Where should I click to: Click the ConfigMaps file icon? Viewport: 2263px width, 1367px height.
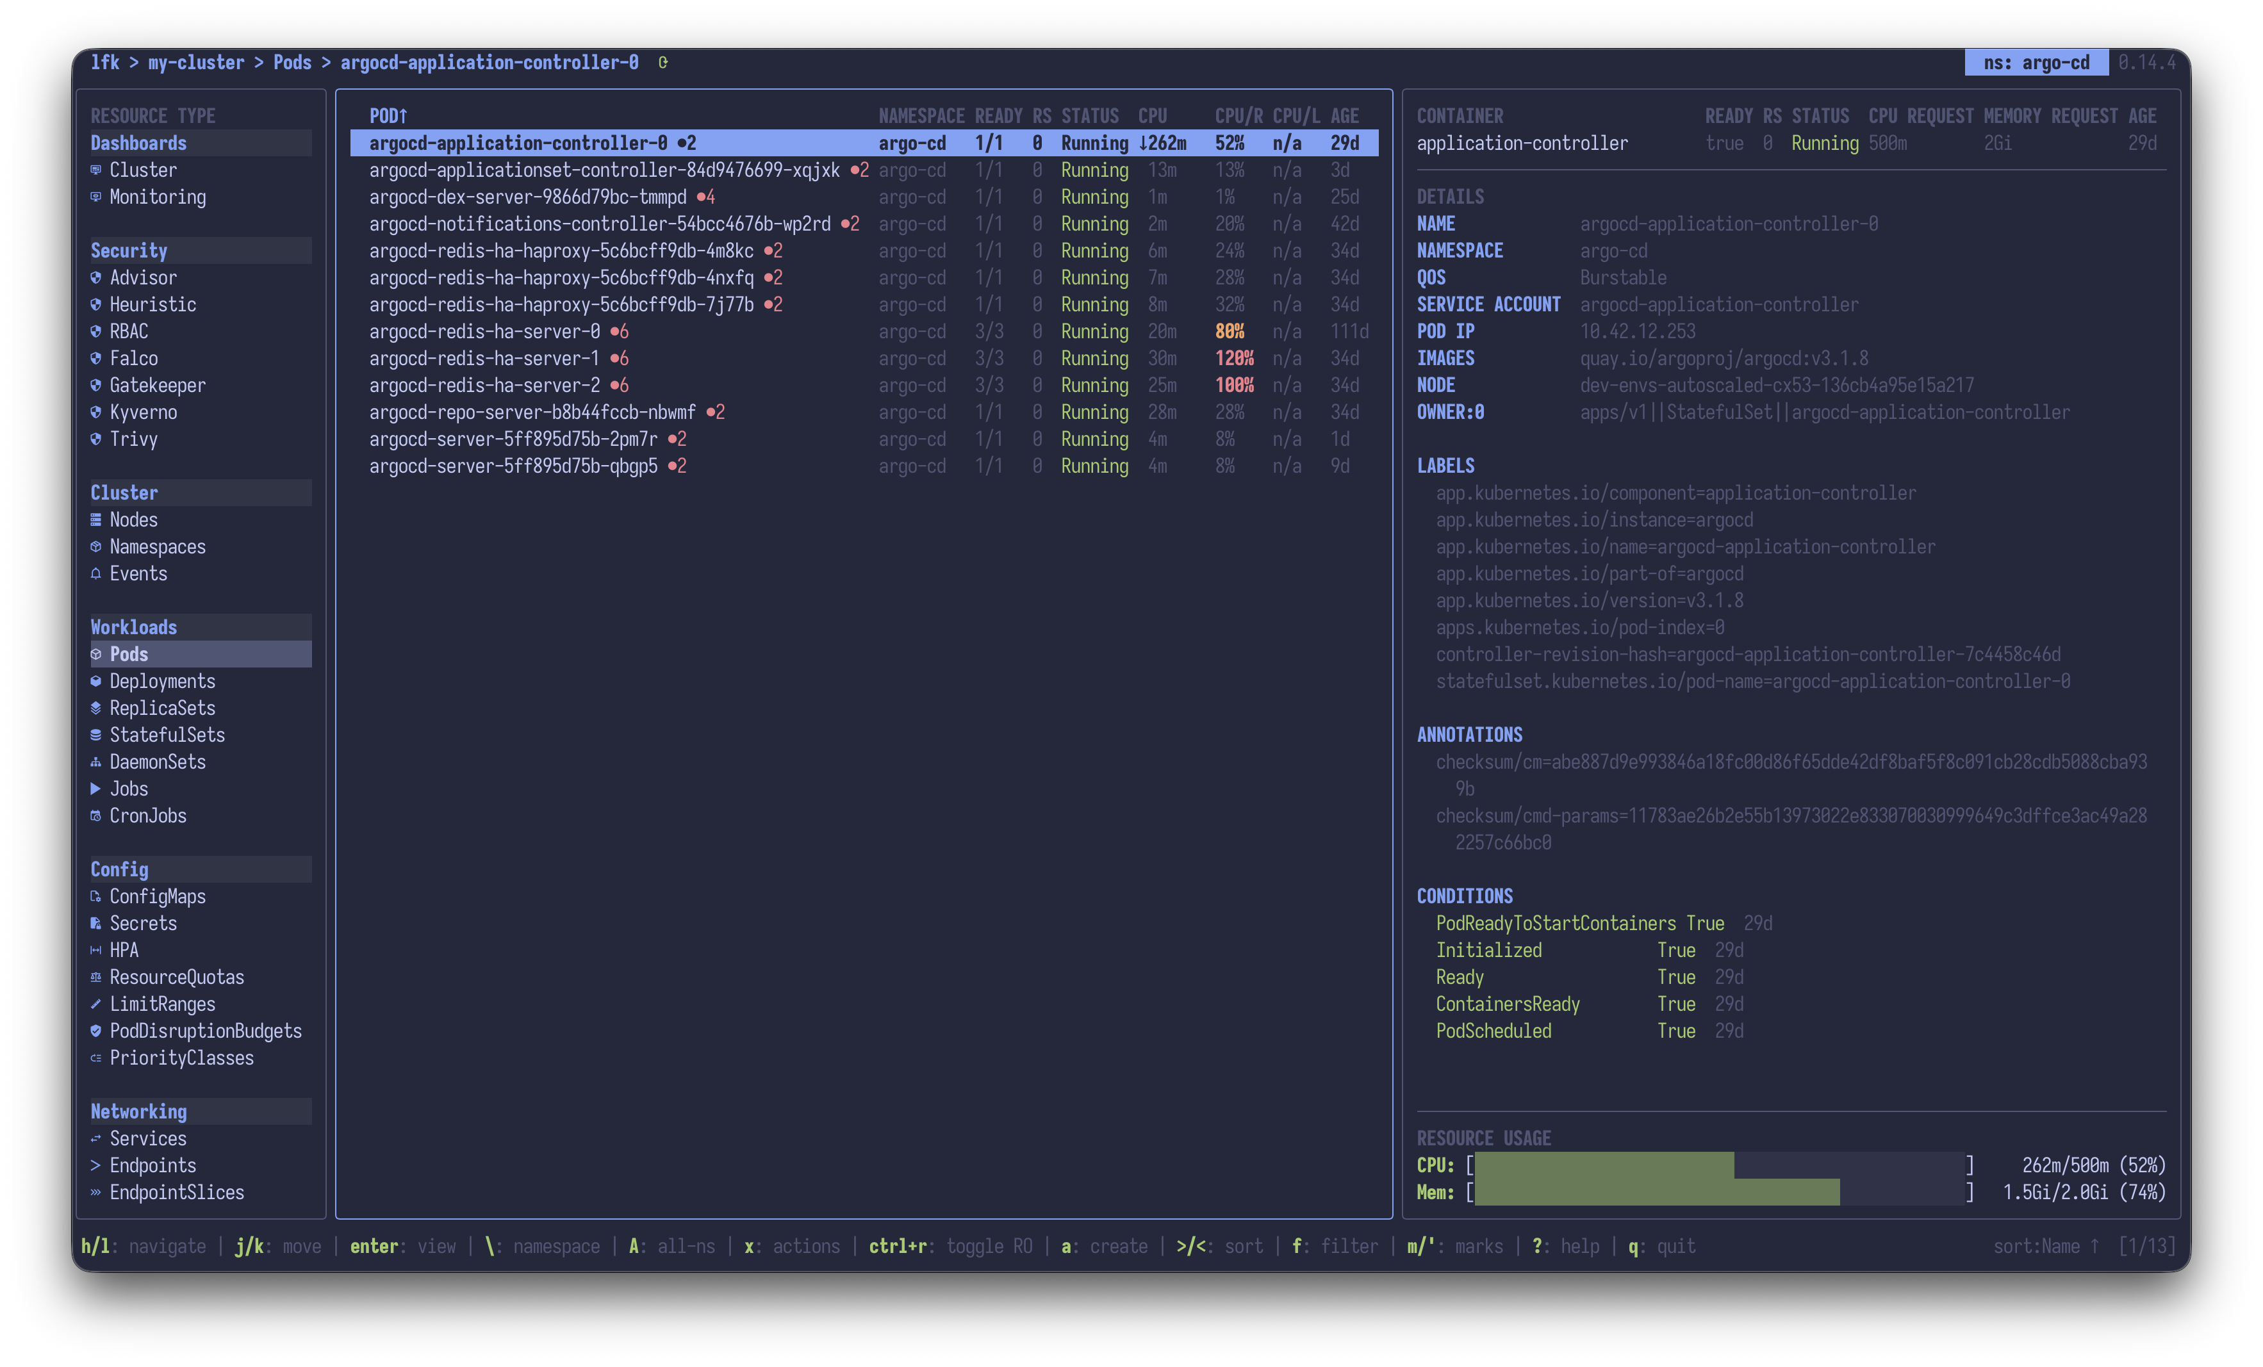coord(95,896)
